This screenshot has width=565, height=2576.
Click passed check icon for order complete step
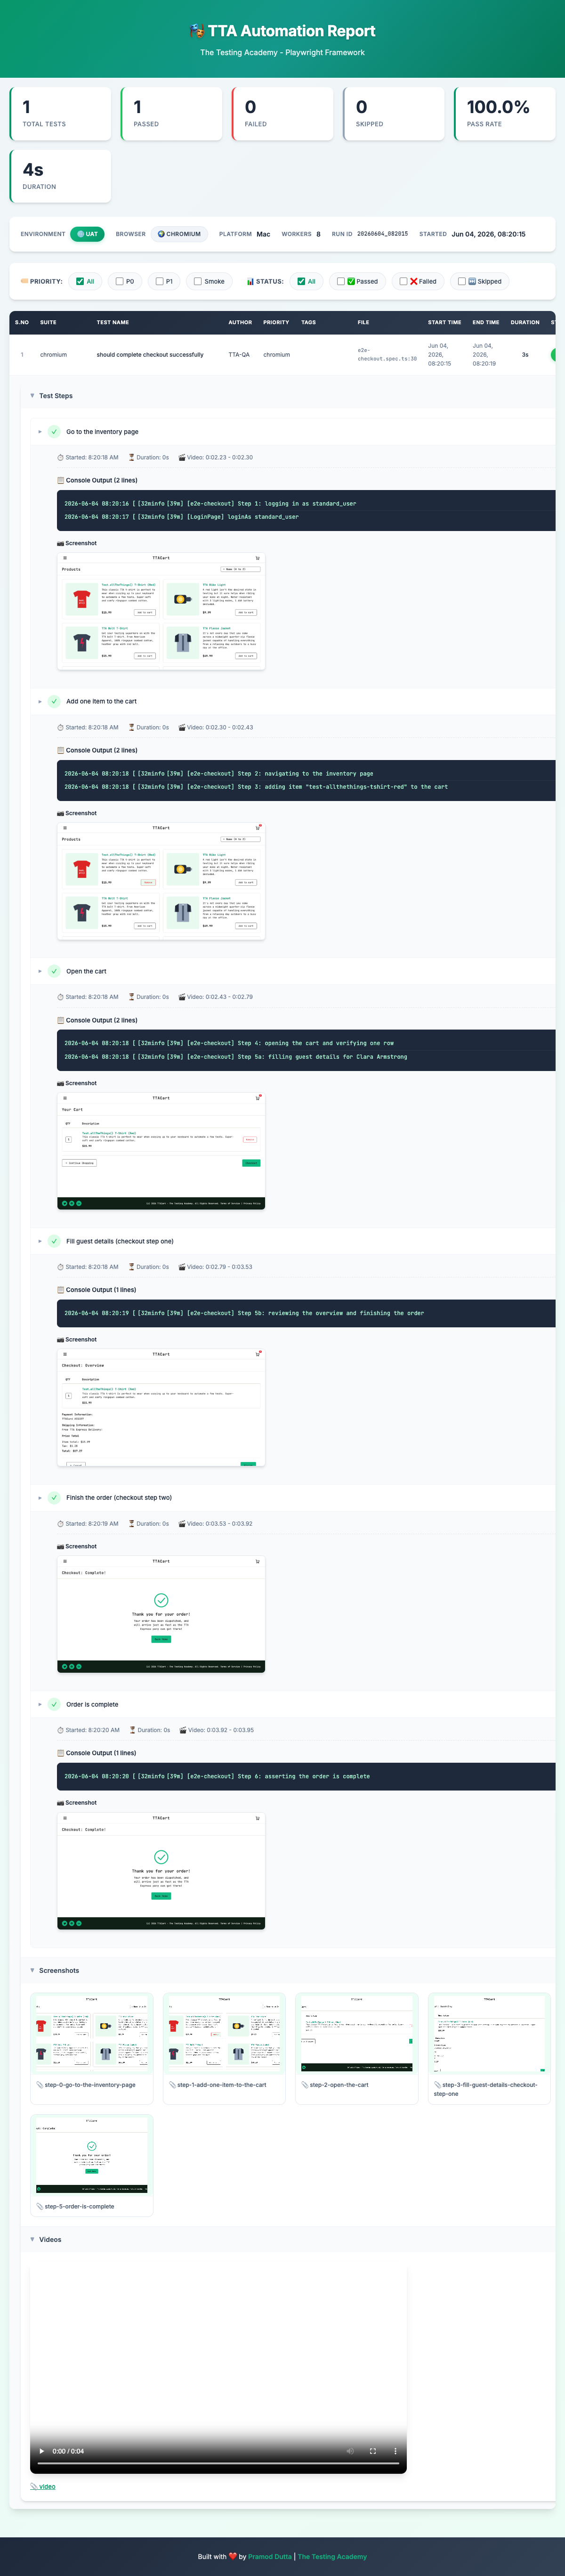click(54, 1704)
